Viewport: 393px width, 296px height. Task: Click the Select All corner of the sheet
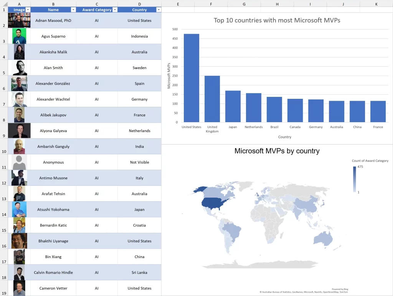tap(3, 3)
